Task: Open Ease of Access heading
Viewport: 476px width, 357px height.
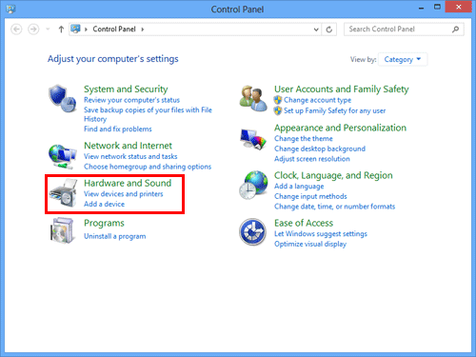Action: [304, 223]
